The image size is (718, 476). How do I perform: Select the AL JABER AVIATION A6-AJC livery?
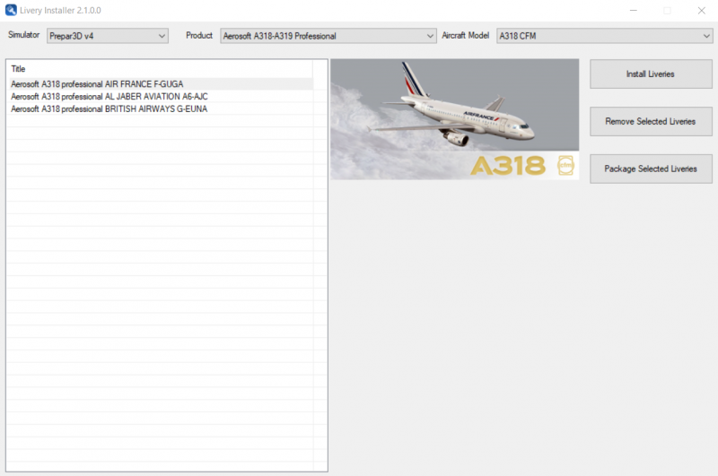pyautogui.click(x=162, y=97)
